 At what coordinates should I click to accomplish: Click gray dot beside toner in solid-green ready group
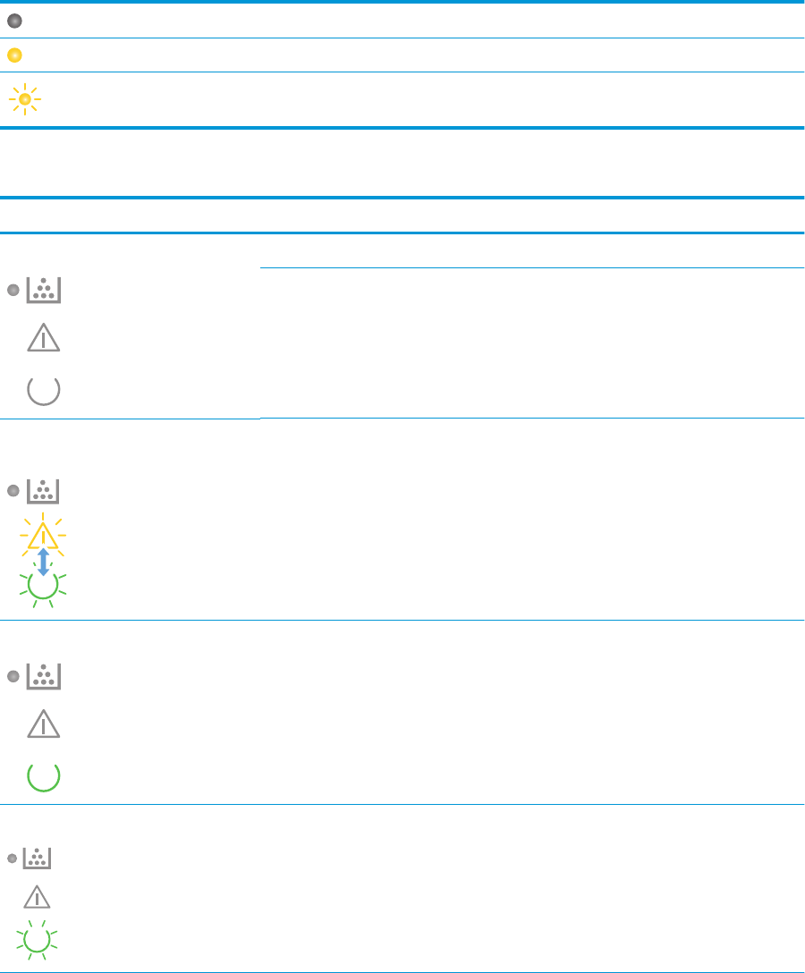[13, 676]
